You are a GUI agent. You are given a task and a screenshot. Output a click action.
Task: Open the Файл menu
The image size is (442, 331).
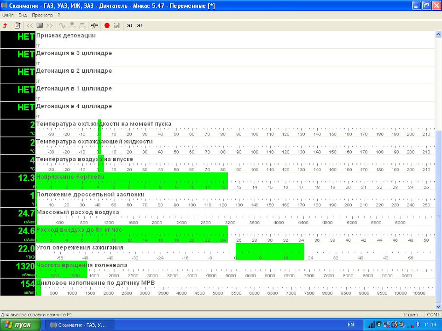tap(8, 15)
